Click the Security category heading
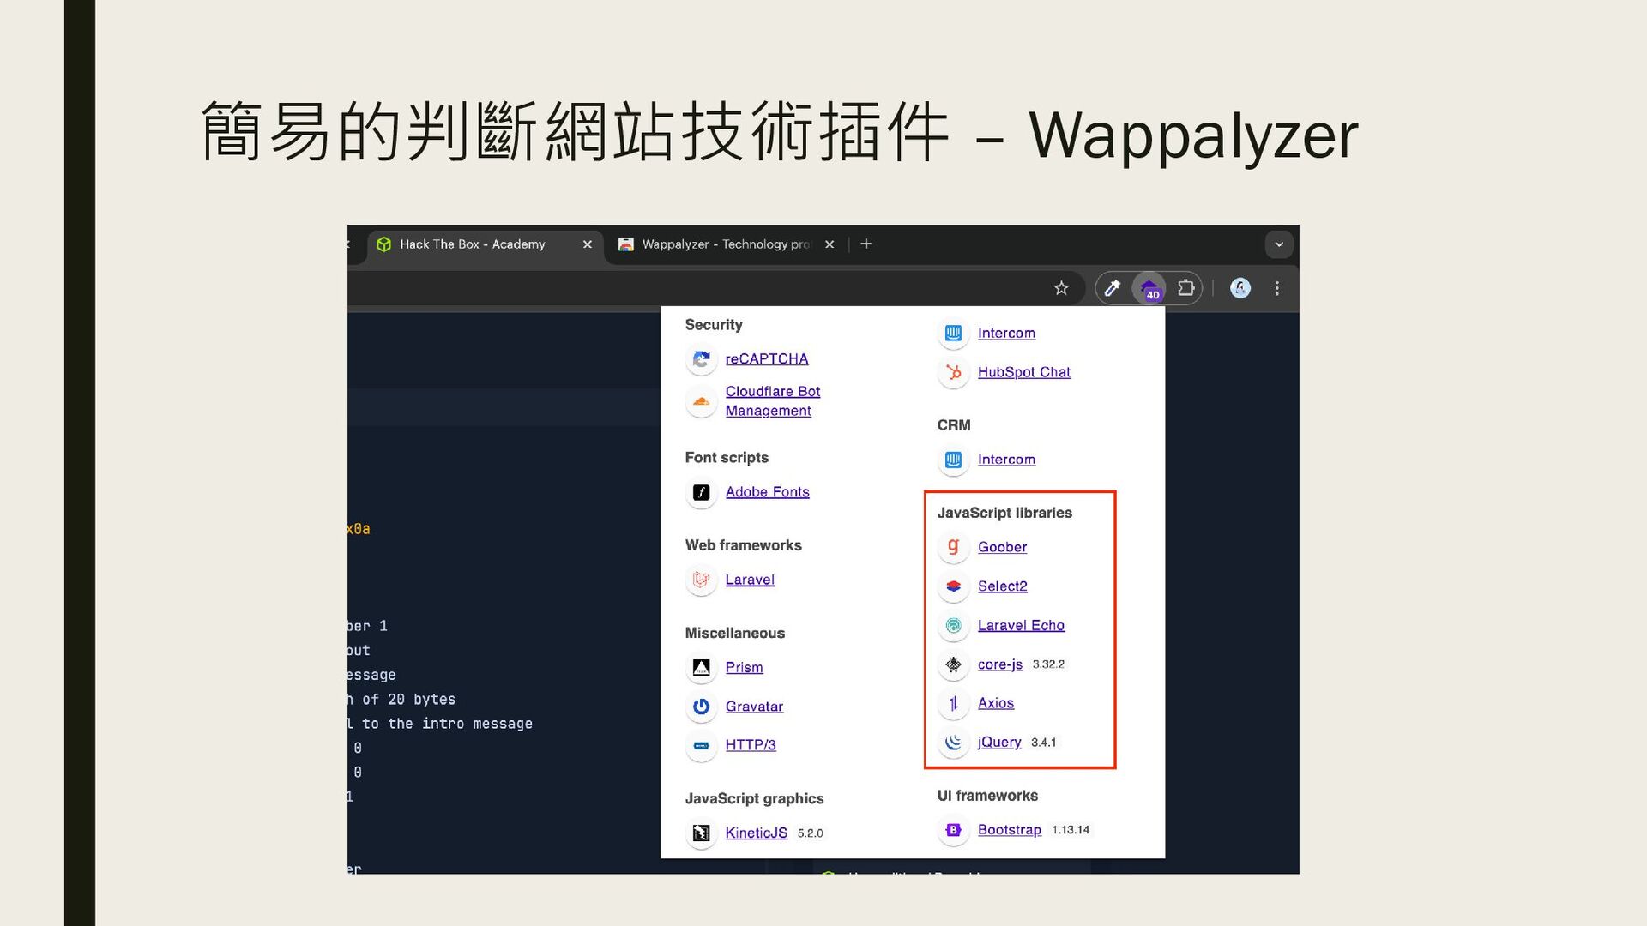 point(714,325)
